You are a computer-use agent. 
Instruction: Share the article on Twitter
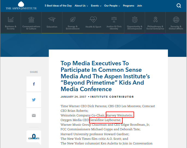[34, 100]
